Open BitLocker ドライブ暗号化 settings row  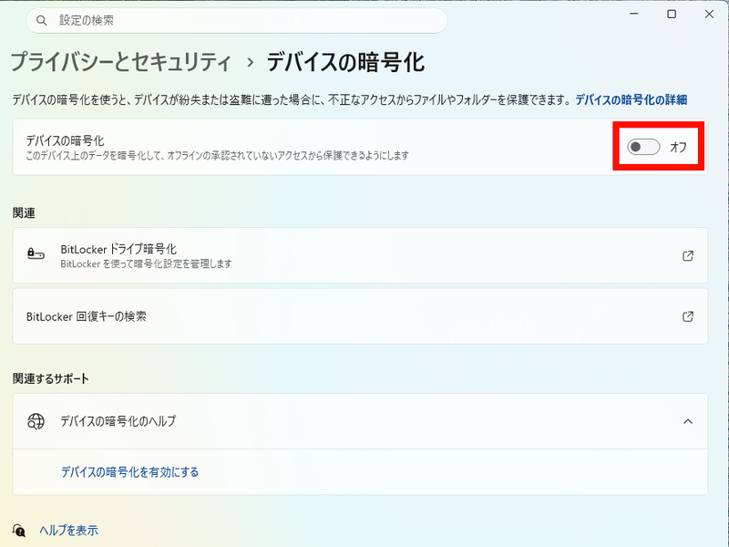[x=360, y=255]
